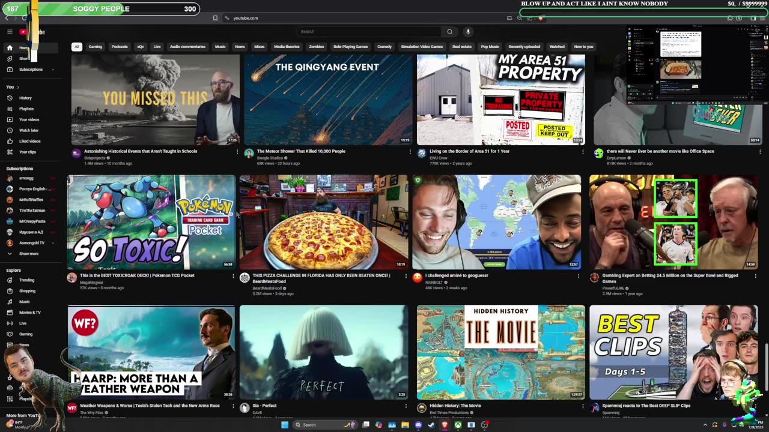Filter the feed by Gaming chip
Image resolution: width=769 pixels, height=432 pixels.
click(96, 47)
